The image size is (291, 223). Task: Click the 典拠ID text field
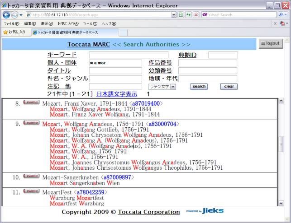(223, 55)
